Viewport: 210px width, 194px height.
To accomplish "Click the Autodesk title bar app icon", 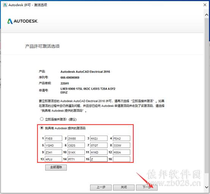I will (x=5, y=5).
